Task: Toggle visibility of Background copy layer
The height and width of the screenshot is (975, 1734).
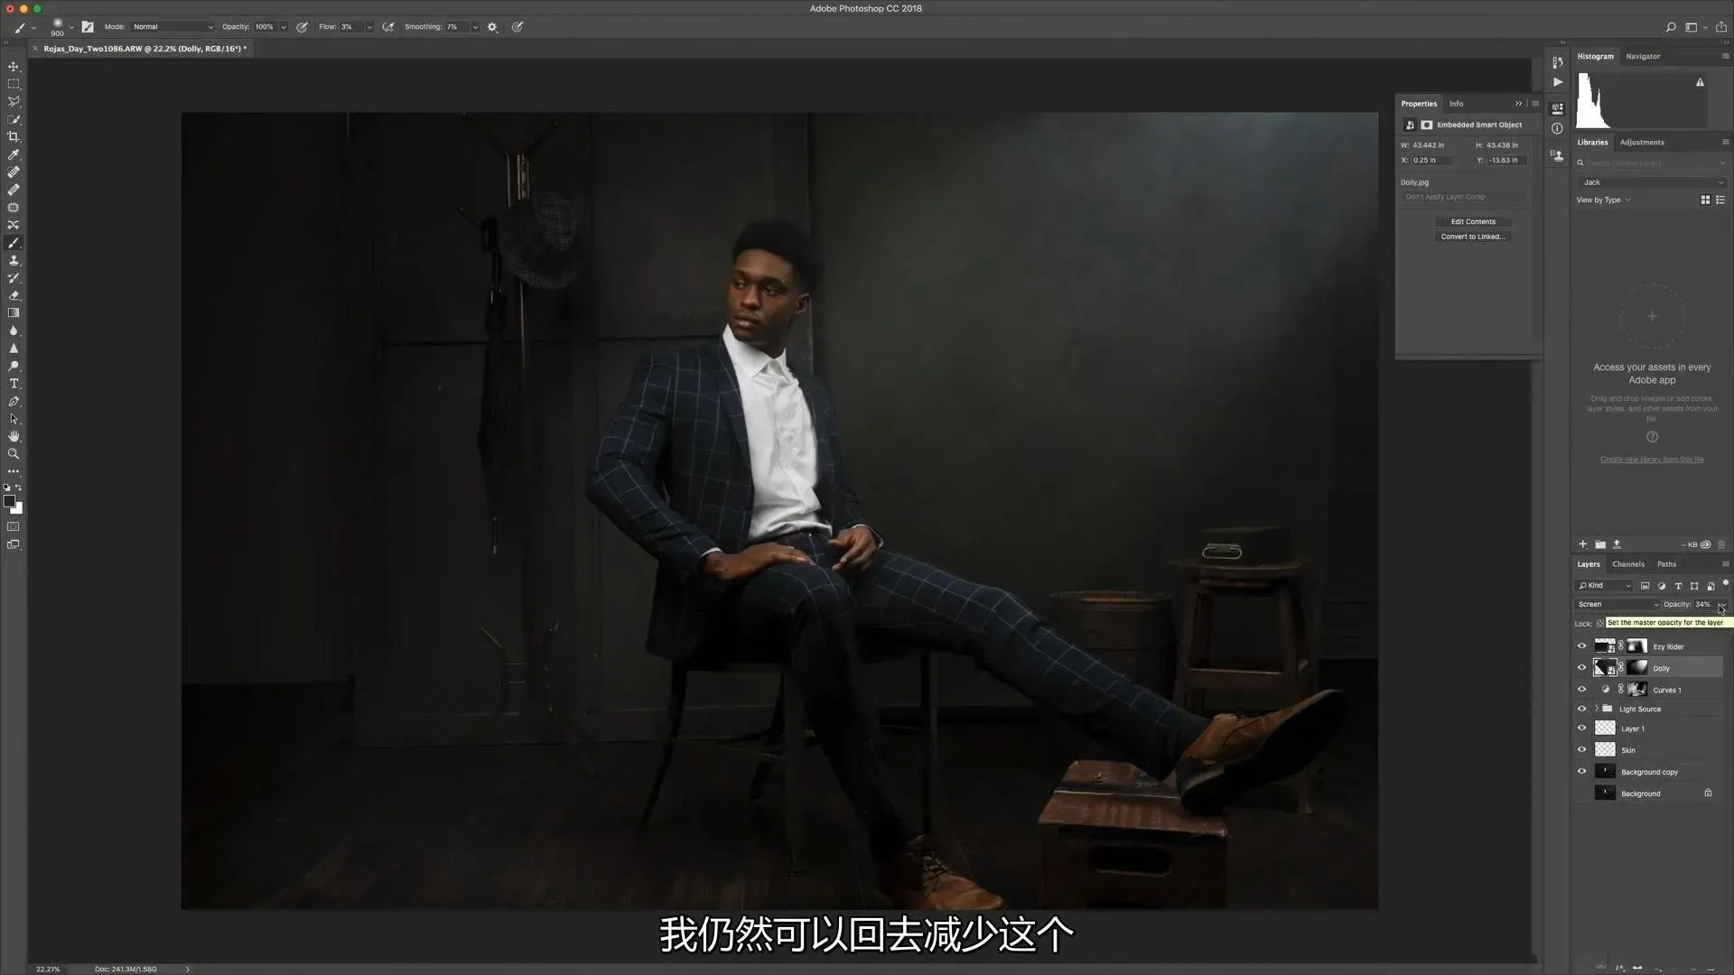Action: (x=1581, y=772)
